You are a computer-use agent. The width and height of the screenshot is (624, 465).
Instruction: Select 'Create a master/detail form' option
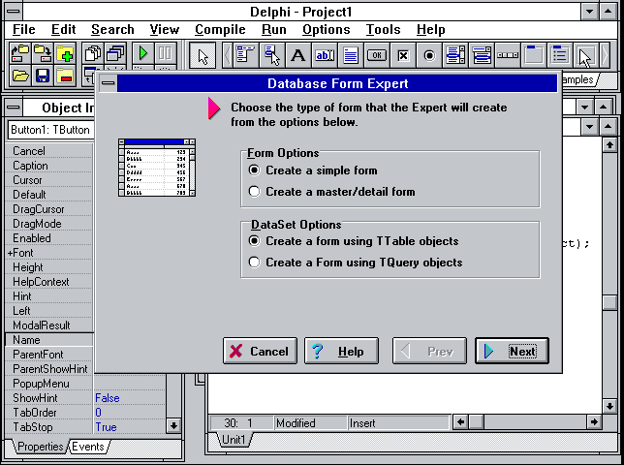click(x=254, y=192)
